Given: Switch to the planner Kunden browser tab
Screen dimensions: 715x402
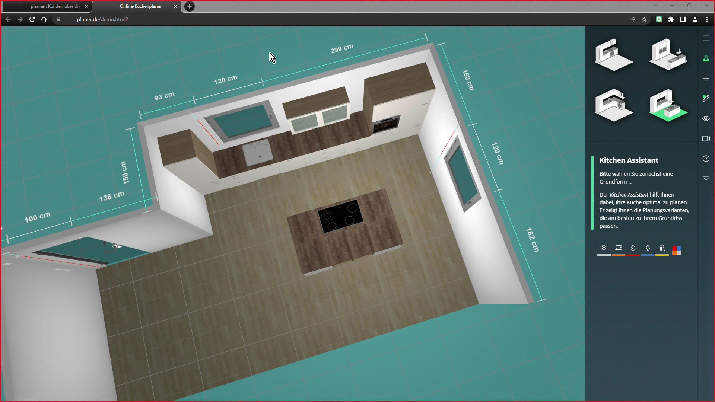Looking at the screenshot, I should (55, 6).
